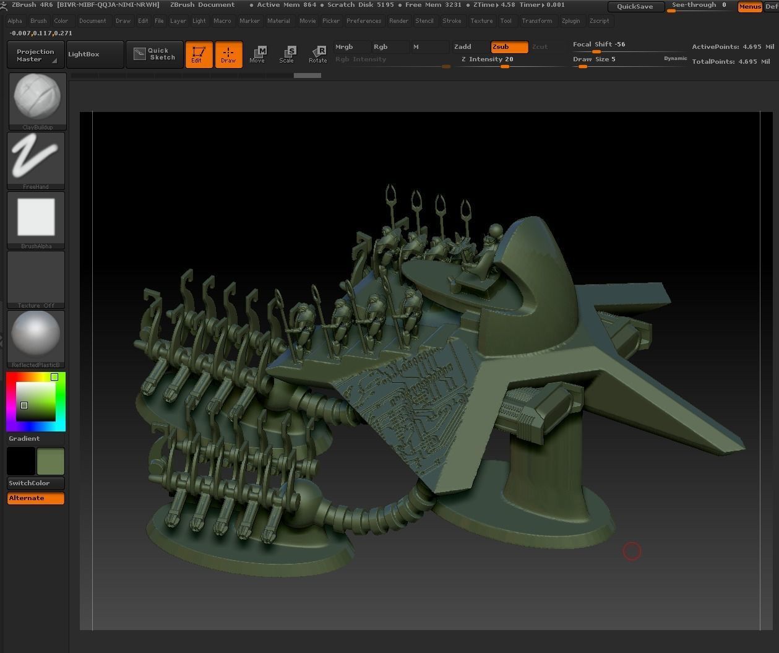The height and width of the screenshot is (653, 779).
Task: Open the Edit menu
Action: point(143,21)
